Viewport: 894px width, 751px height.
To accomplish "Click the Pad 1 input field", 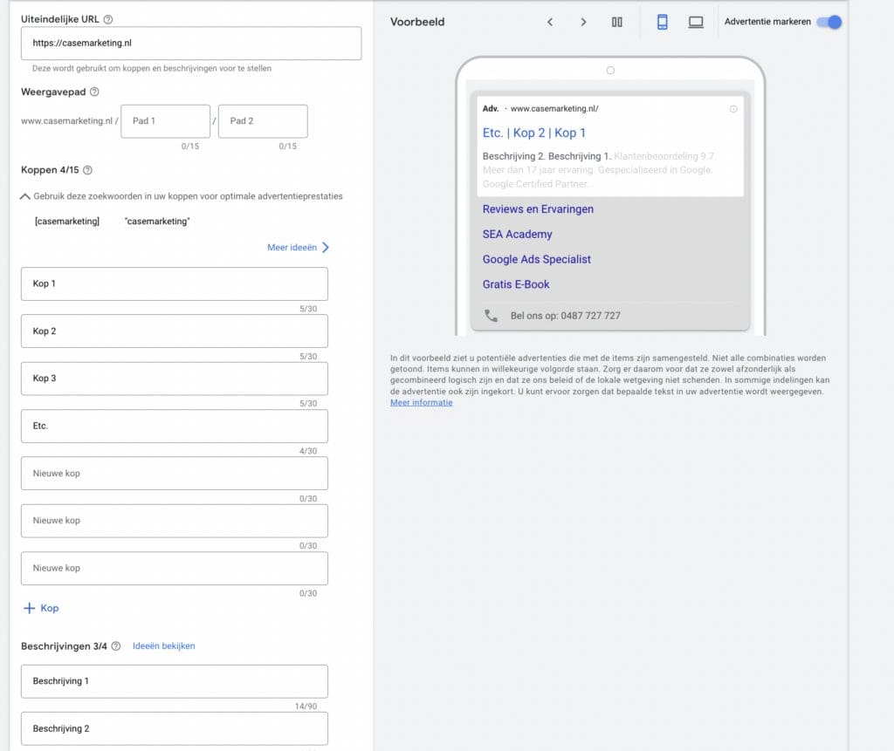I will click(x=165, y=120).
